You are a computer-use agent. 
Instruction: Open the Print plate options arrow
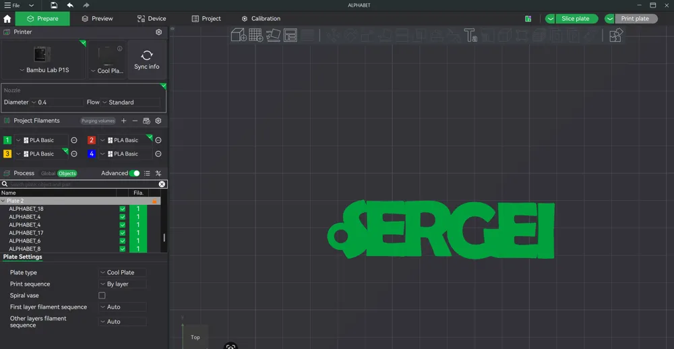(x=609, y=18)
